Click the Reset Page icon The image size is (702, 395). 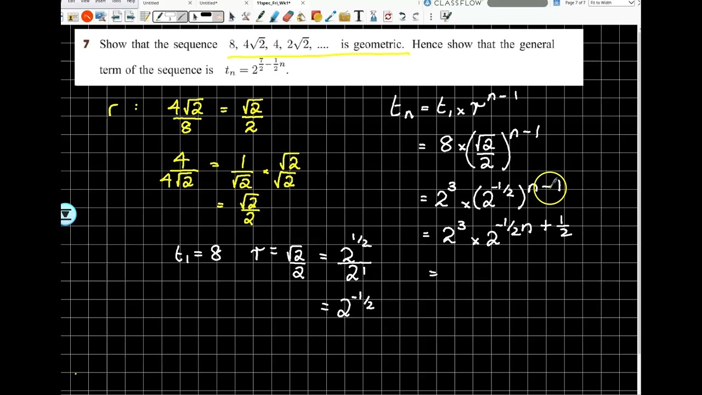(388, 17)
